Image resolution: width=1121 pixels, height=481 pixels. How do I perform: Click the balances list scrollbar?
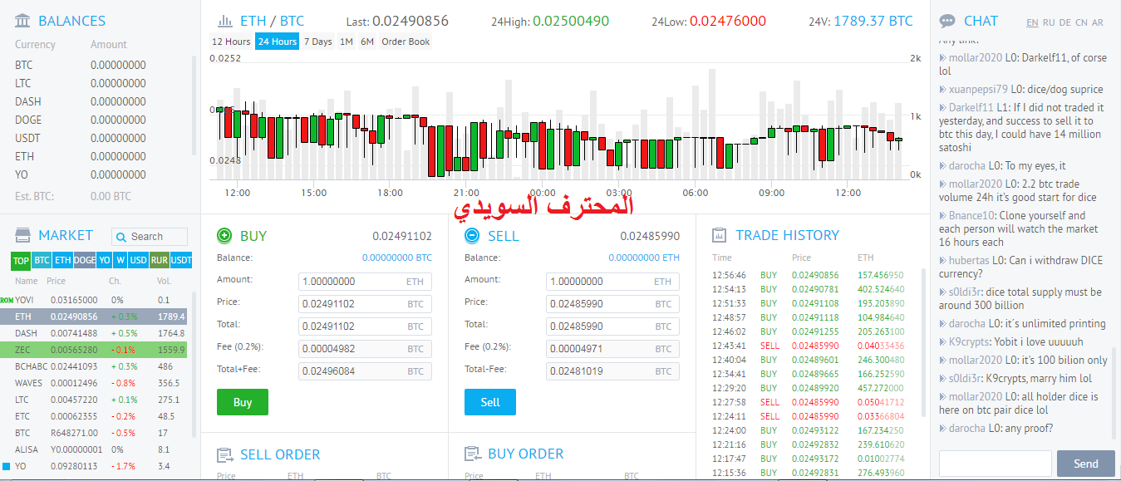point(194,106)
